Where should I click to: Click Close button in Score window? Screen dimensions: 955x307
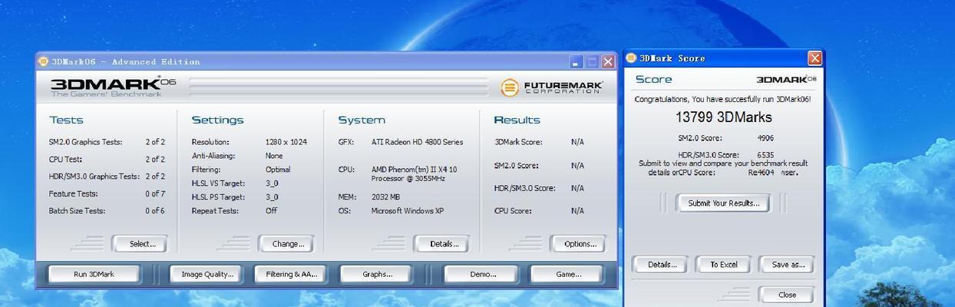[786, 295]
